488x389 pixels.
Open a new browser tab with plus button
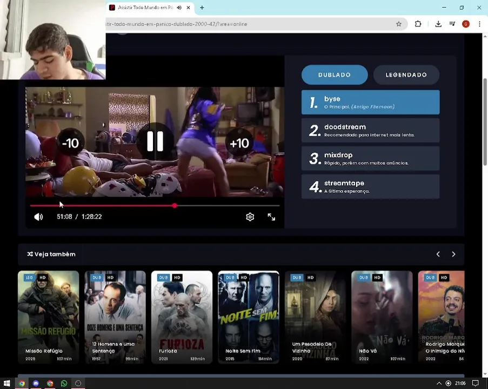(202, 8)
